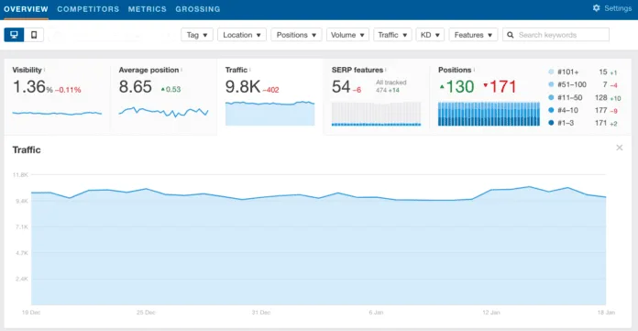Viewport: 638px width, 331px height.
Task: Select the desktop device view
Action: click(14, 35)
